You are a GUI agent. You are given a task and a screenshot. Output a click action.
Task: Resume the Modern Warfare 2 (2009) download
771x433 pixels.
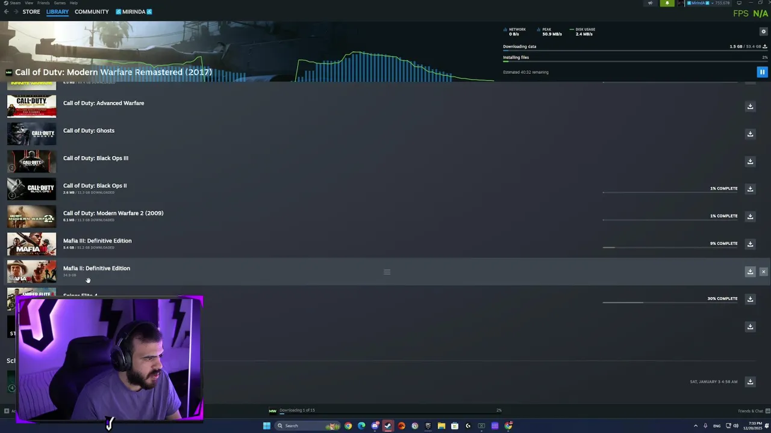click(x=750, y=216)
